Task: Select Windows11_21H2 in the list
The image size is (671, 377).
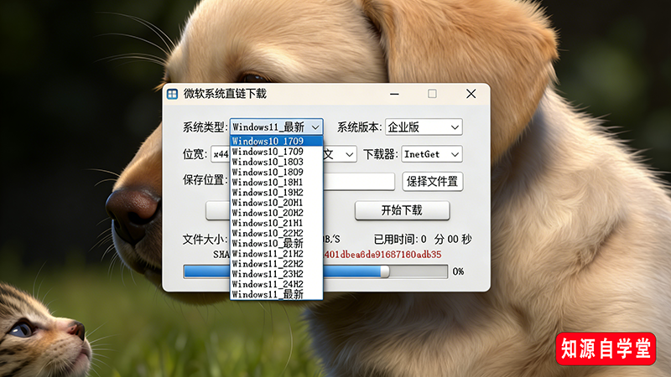Action: coord(277,254)
